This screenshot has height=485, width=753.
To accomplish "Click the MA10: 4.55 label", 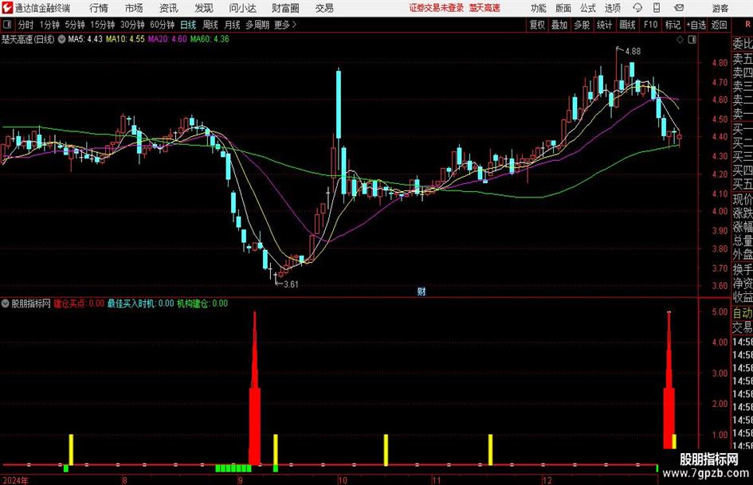I will pyautogui.click(x=125, y=39).
